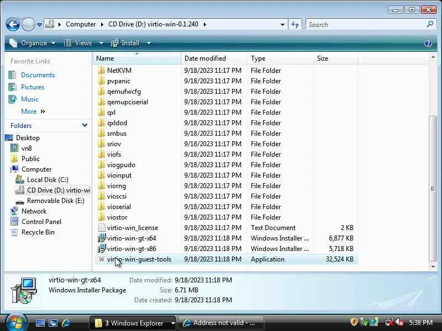Select Desktop in the folder tree
Image resolution: width=442 pixels, height=331 pixels.
[x=28, y=137]
